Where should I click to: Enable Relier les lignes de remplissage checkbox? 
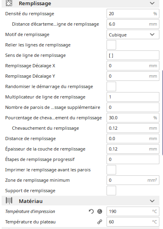tap(111, 45)
